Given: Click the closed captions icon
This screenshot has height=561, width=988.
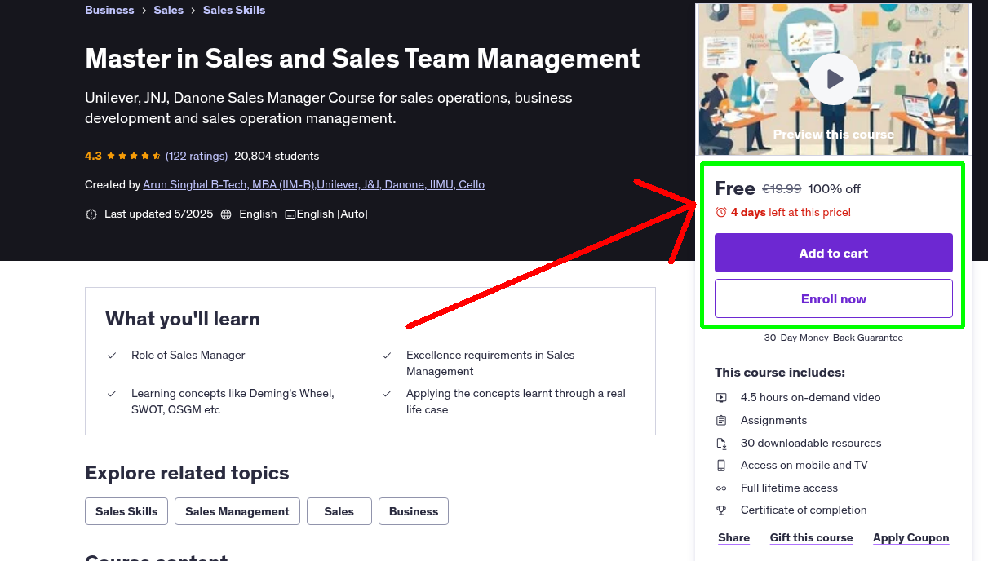Looking at the screenshot, I should pyautogui.click(x=290, y=214).
